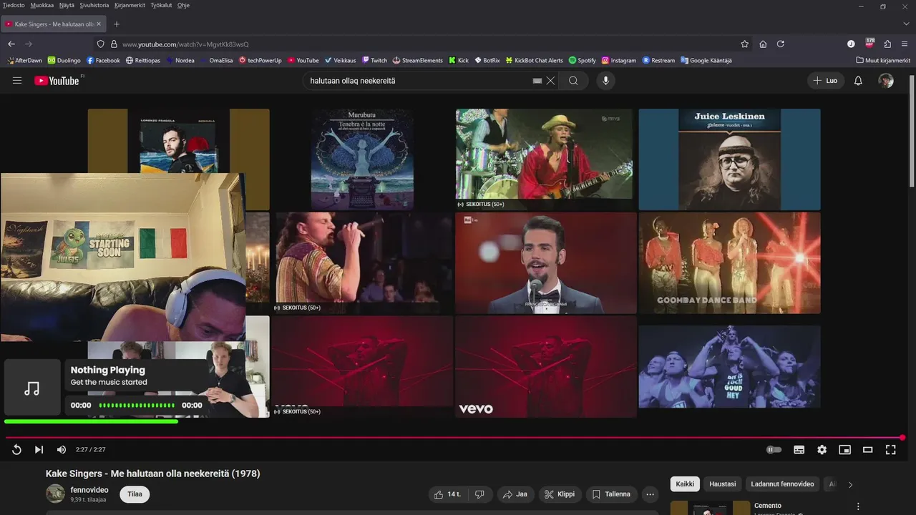
Task: Switch to miniplayer mode
Action: pos(845,449)
